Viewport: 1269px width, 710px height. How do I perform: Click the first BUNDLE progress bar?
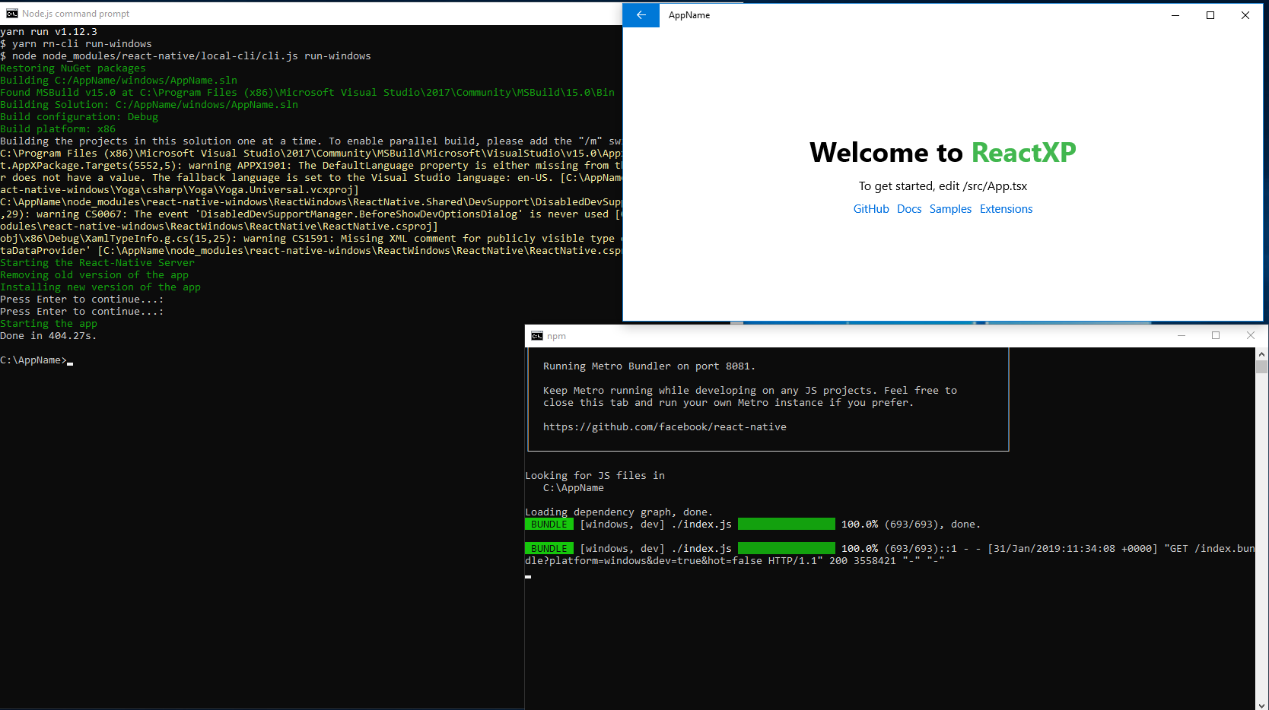pos(786,524)
